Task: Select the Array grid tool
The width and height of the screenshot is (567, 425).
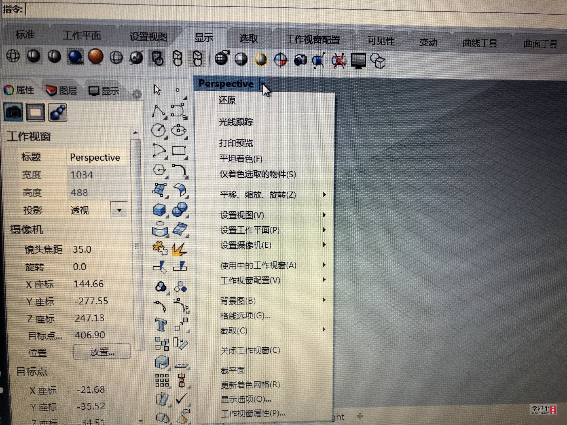Action: pyautogui.click(x=162, y=381)
